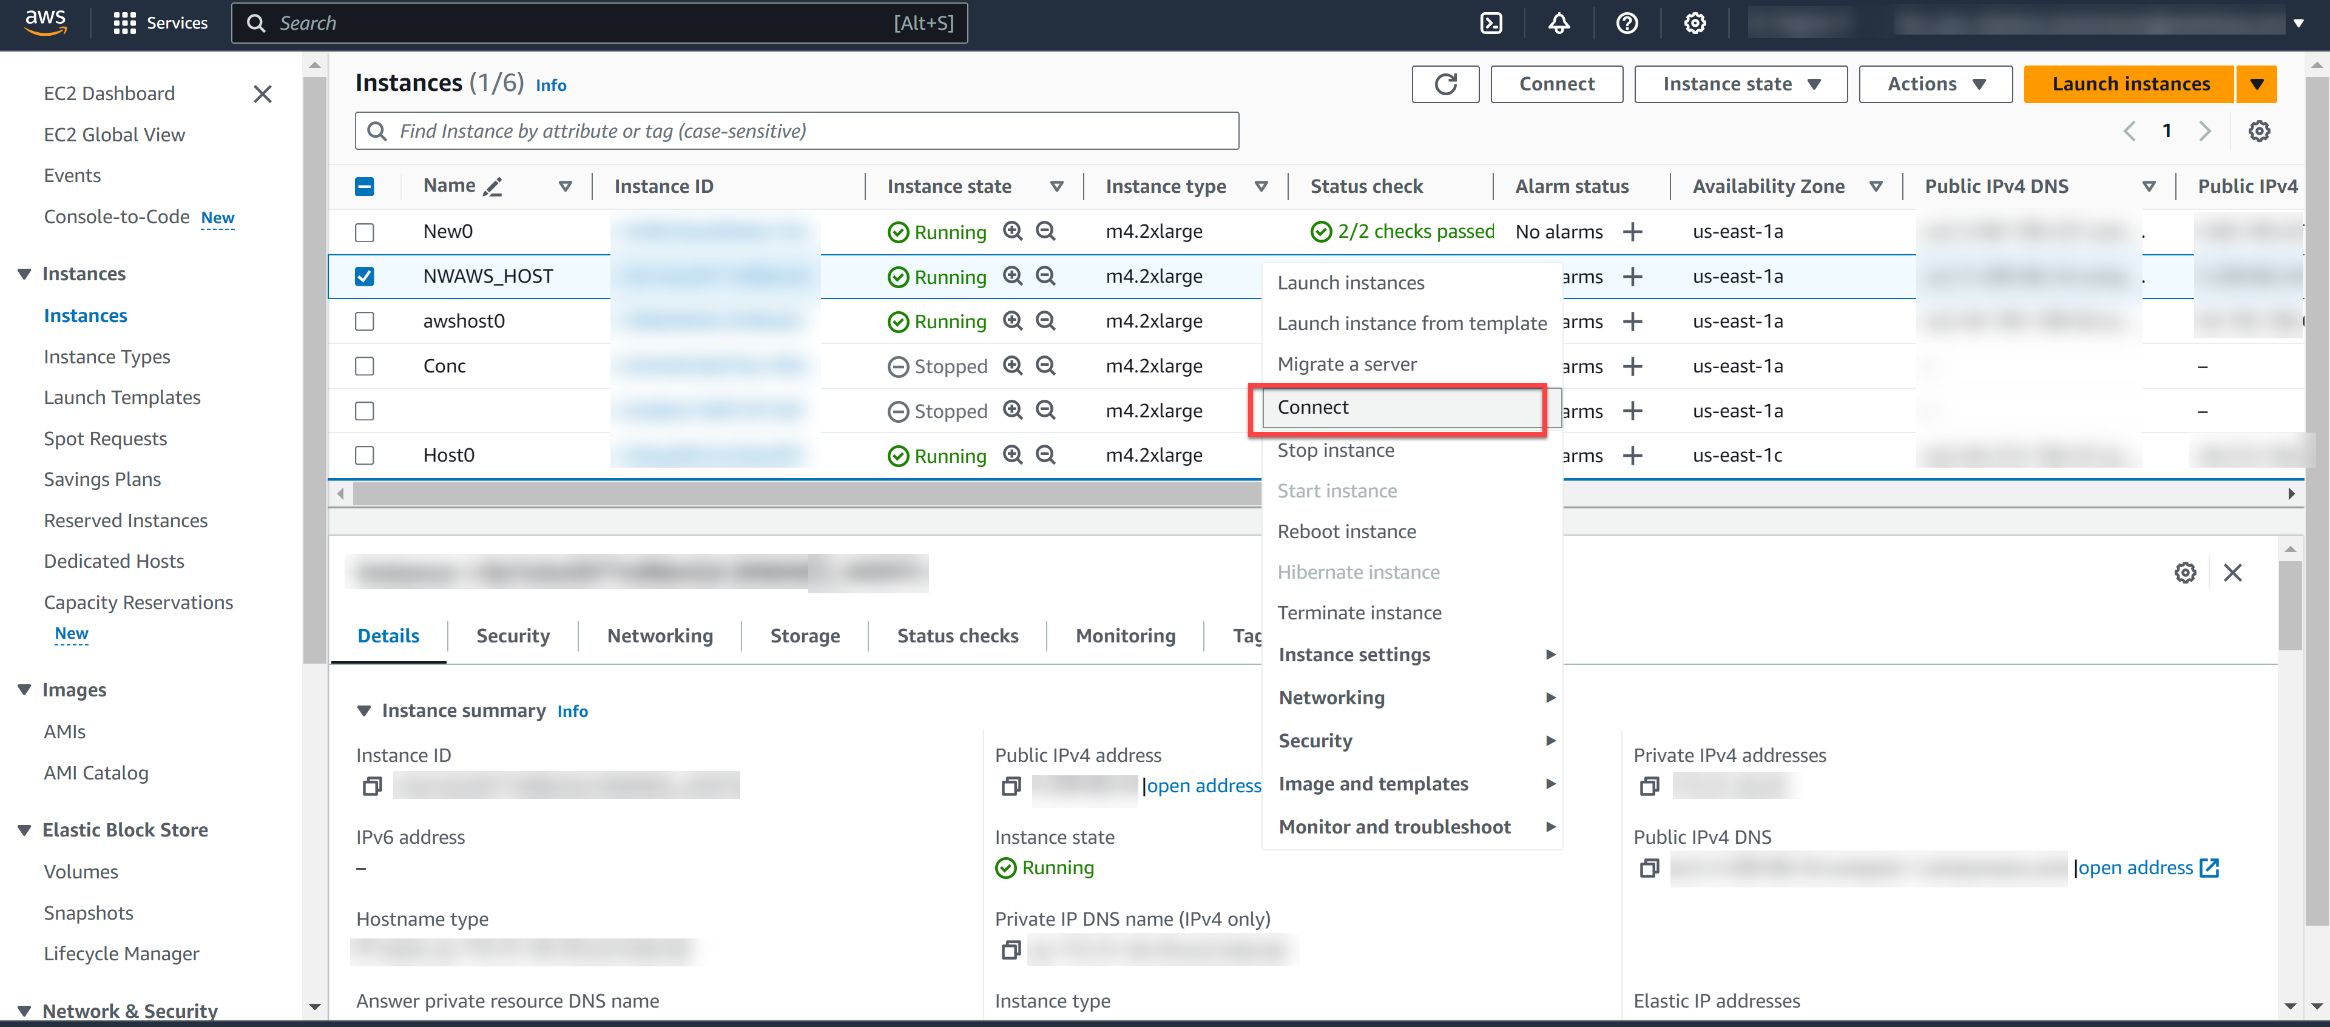Click the help question mark icon

tap(1626, 24)
